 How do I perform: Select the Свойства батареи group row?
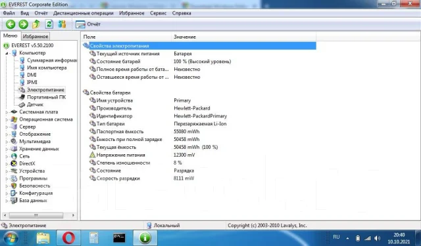199,92
